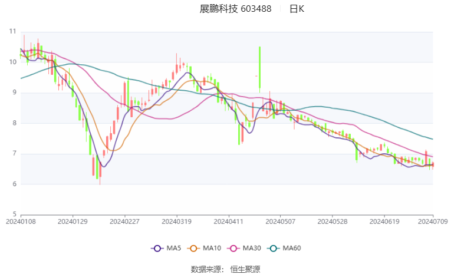Toggle the MA5 legend series

point(166,248)
